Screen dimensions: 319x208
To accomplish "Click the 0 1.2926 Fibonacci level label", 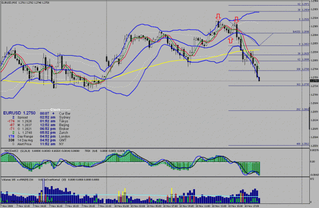I will click(x=304, y=19).
